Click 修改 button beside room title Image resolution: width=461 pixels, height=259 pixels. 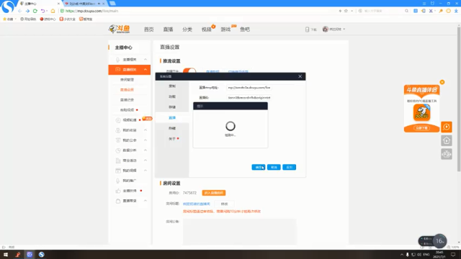click(x=224, y=204)
